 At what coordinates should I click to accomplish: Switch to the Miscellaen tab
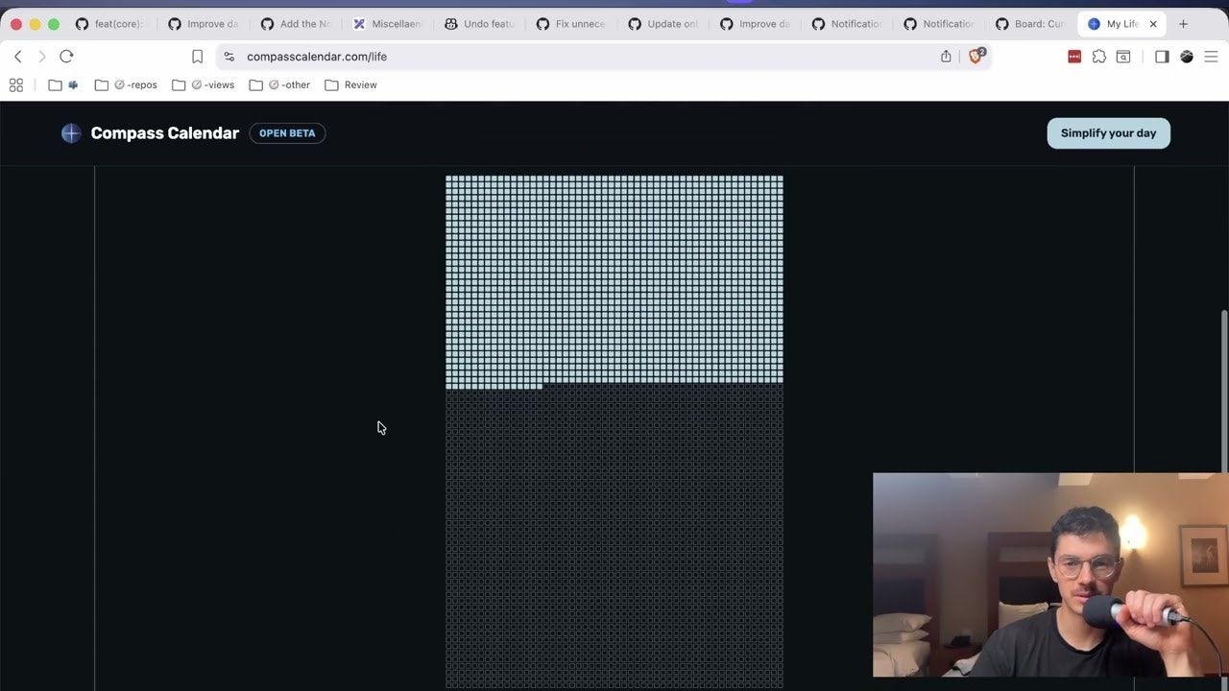point(387,24)
